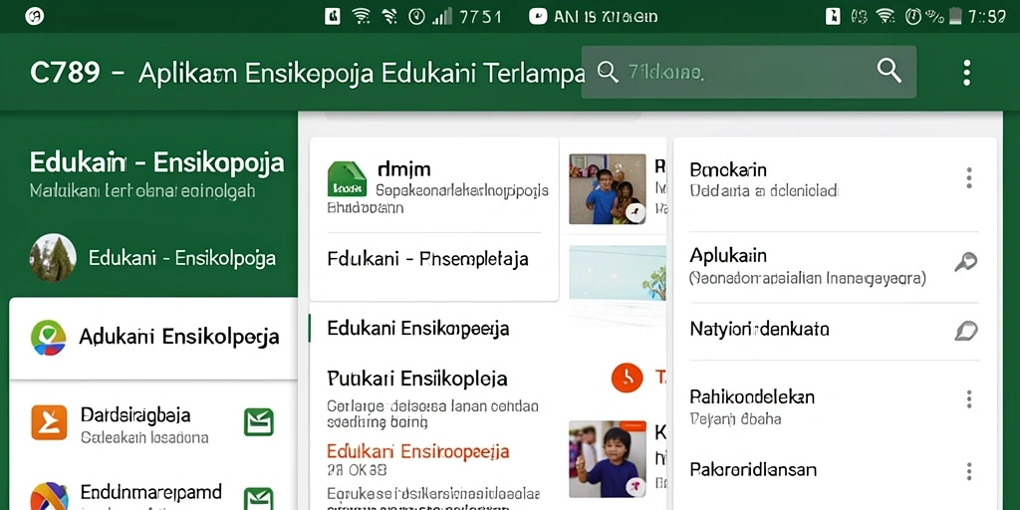This screenshot has width=1020, height=510.
Task: Select the Dardsirigbaja sidebar item
Action: pos(153,423)
